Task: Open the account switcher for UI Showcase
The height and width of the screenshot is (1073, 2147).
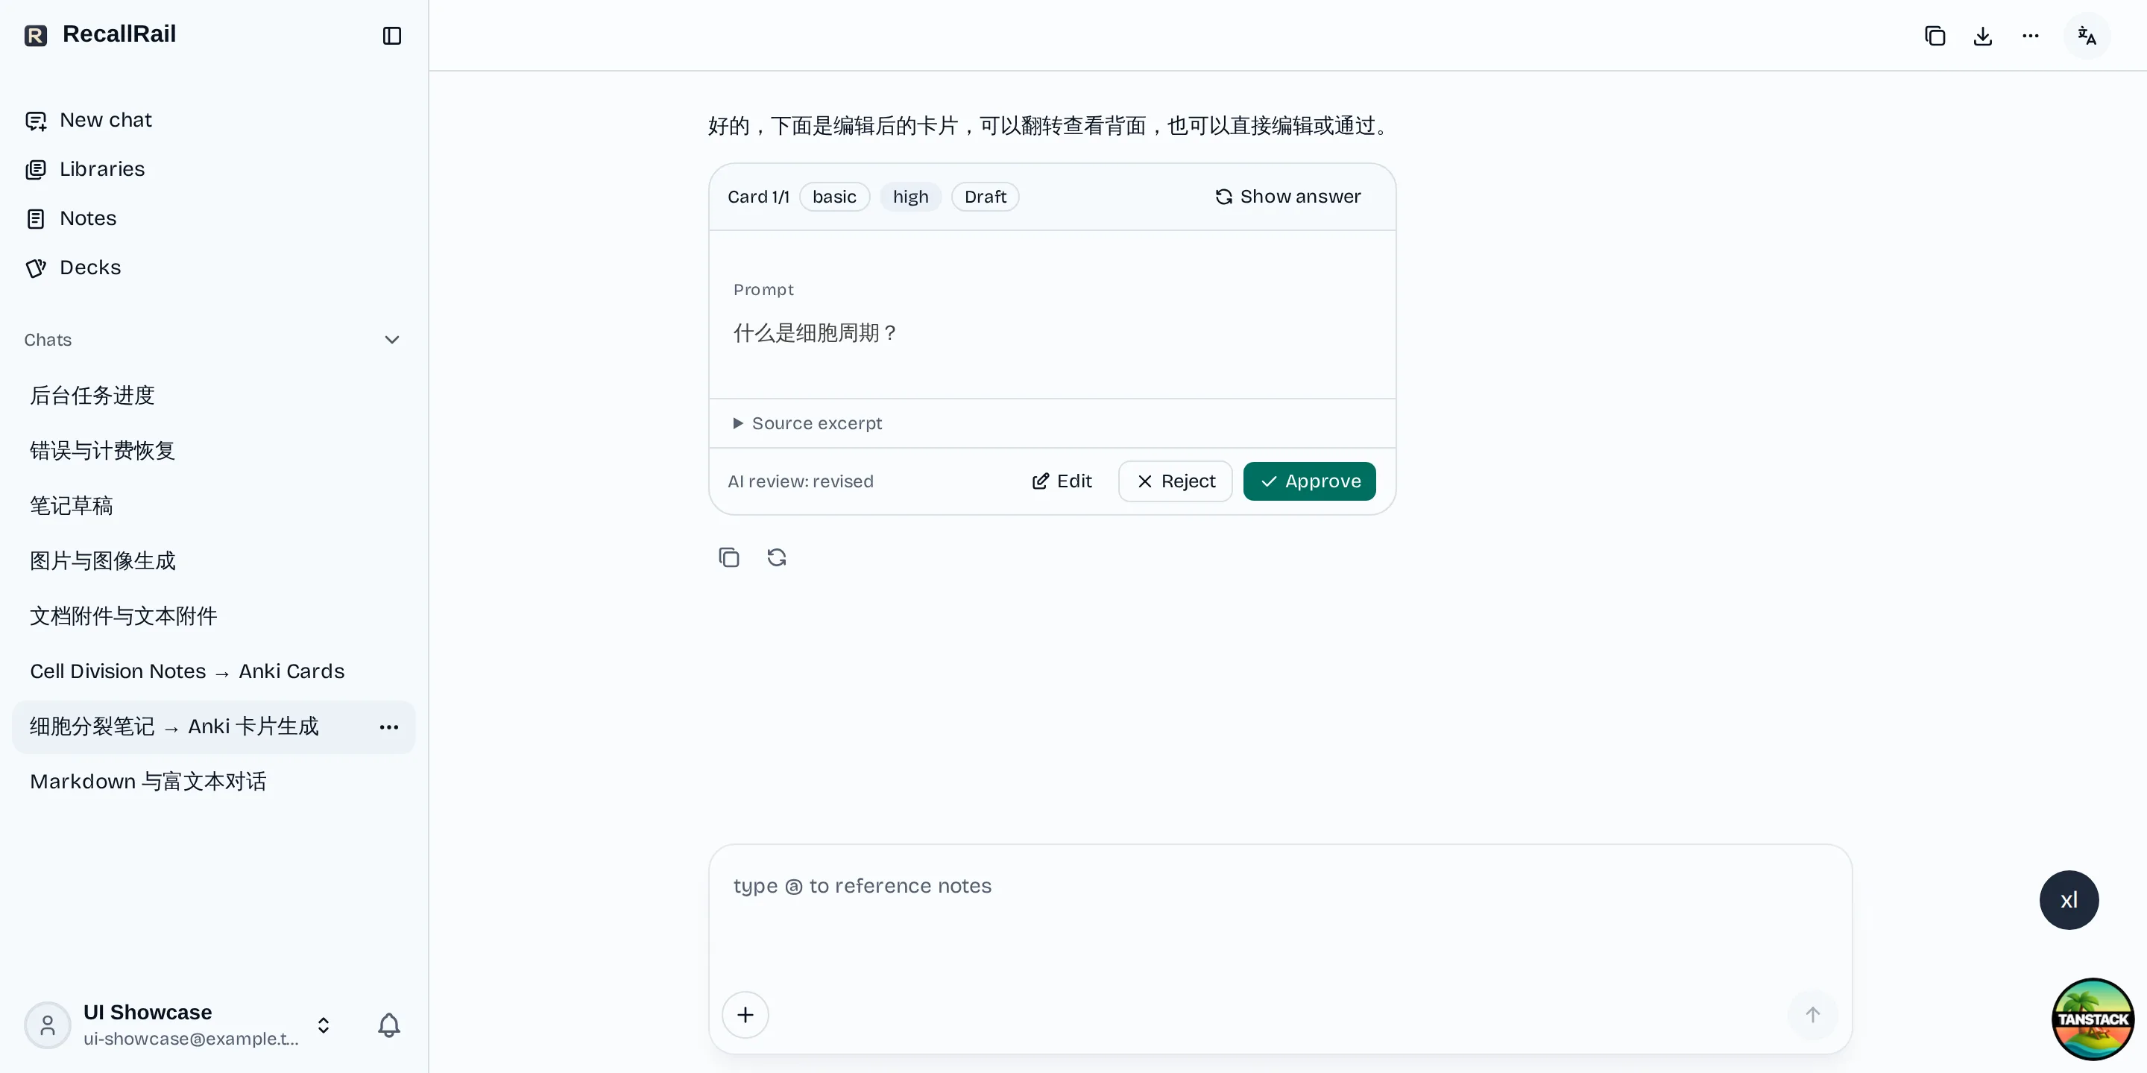Action: 324,1025
